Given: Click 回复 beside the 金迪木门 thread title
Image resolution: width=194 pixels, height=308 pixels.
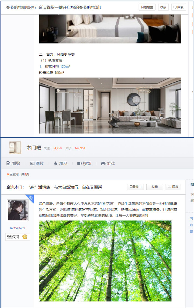Looking at the screenshot, I should pos(173,187).
